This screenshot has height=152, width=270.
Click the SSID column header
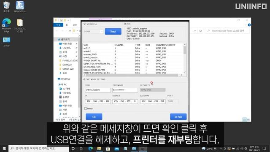[x=86, y=45]
